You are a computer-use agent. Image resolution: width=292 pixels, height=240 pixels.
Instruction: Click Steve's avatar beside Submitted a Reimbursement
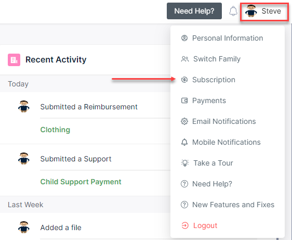[x=24, y=106]
